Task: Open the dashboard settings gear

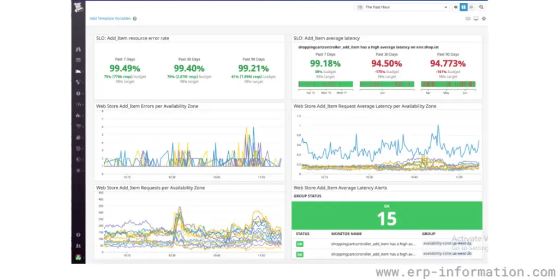Action: [484, 19]
